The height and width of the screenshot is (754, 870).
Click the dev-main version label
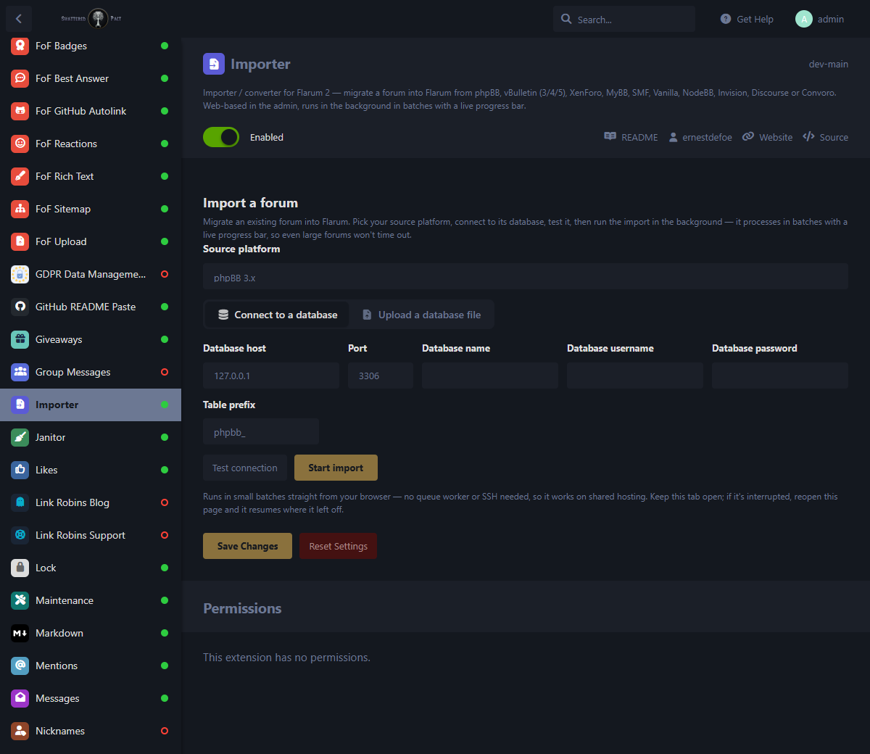click(x=829, y=64)
